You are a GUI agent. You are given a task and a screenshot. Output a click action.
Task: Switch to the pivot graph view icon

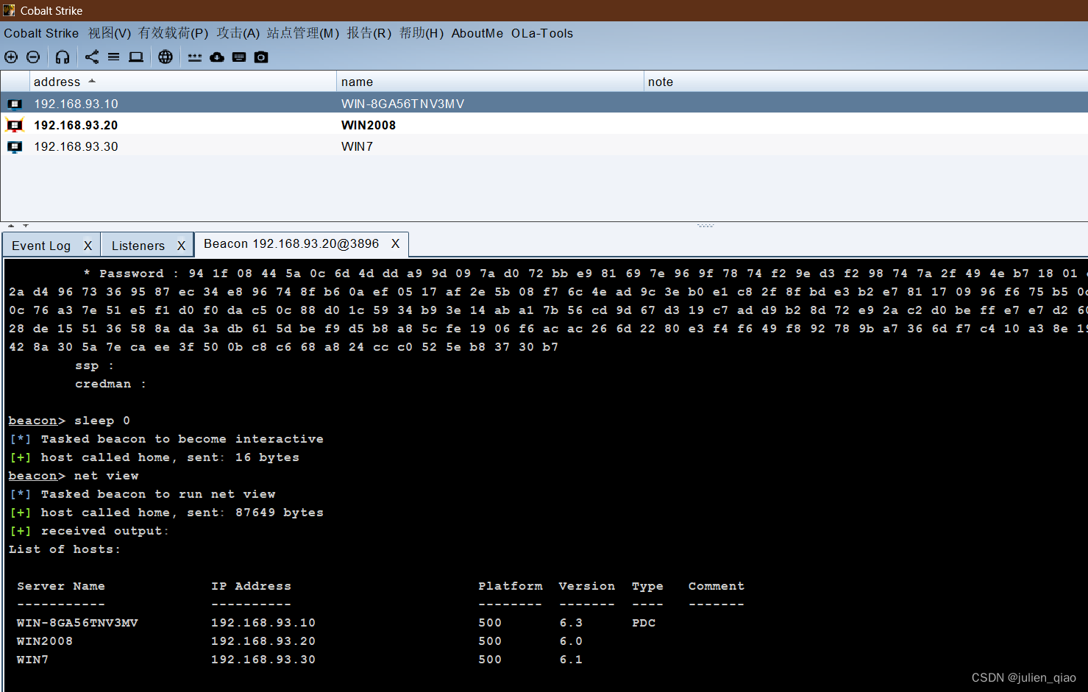coord(92,57)
